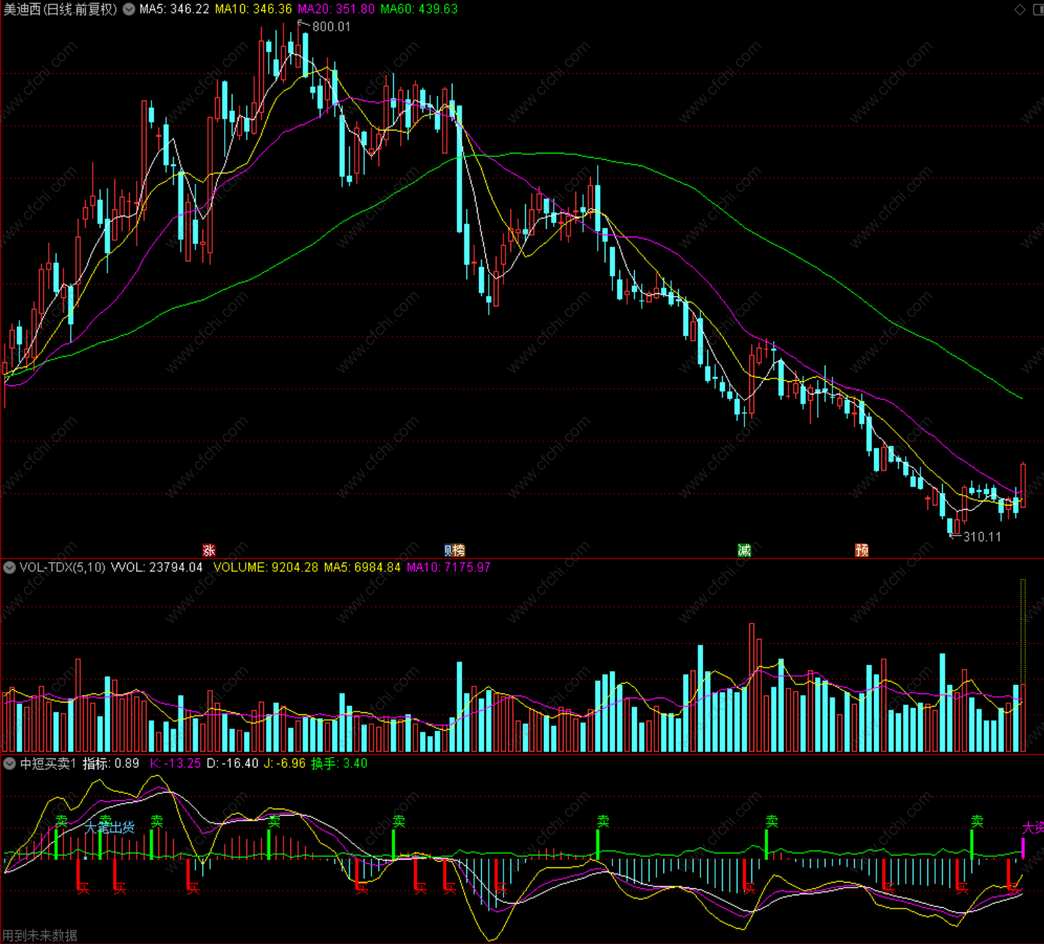Click the VVOL: 23794.04 value
Image resolution: width=1044 pixels, height=944 pixels.
click(156, 567)
